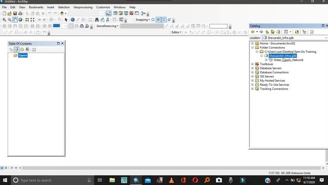This screenshot has width=328, height=185.
Task: Open the Georeferencing dropdown menu
Action: pyautogui.click(x=107, y=26)
